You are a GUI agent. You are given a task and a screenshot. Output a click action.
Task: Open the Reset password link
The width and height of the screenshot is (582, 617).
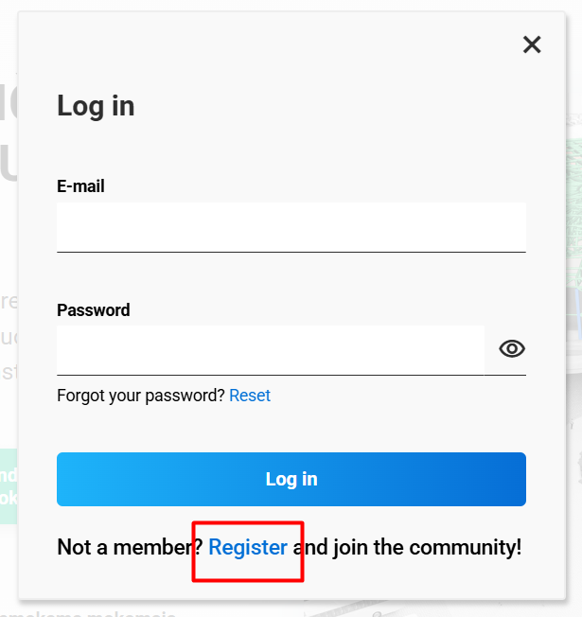(250, 396)
